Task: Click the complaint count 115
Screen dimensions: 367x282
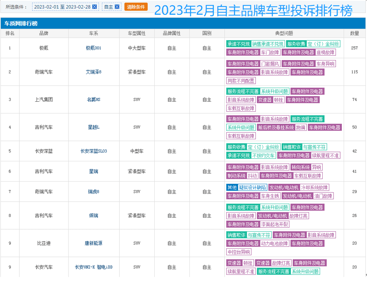Action: [x=354, y=72]
